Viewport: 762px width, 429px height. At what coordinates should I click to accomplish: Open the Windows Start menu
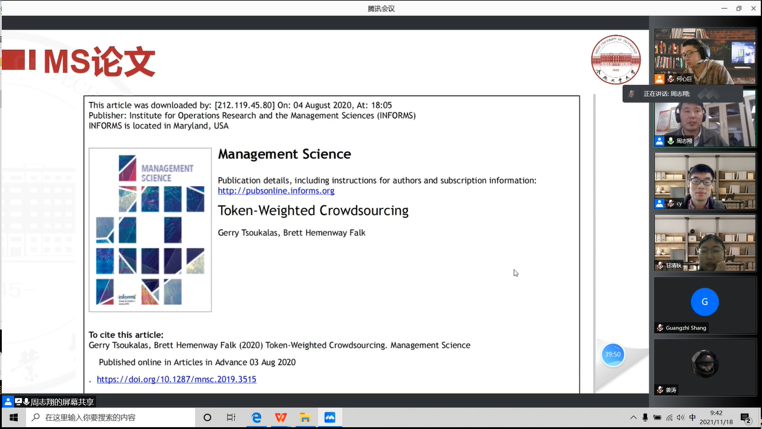[14, 418]
